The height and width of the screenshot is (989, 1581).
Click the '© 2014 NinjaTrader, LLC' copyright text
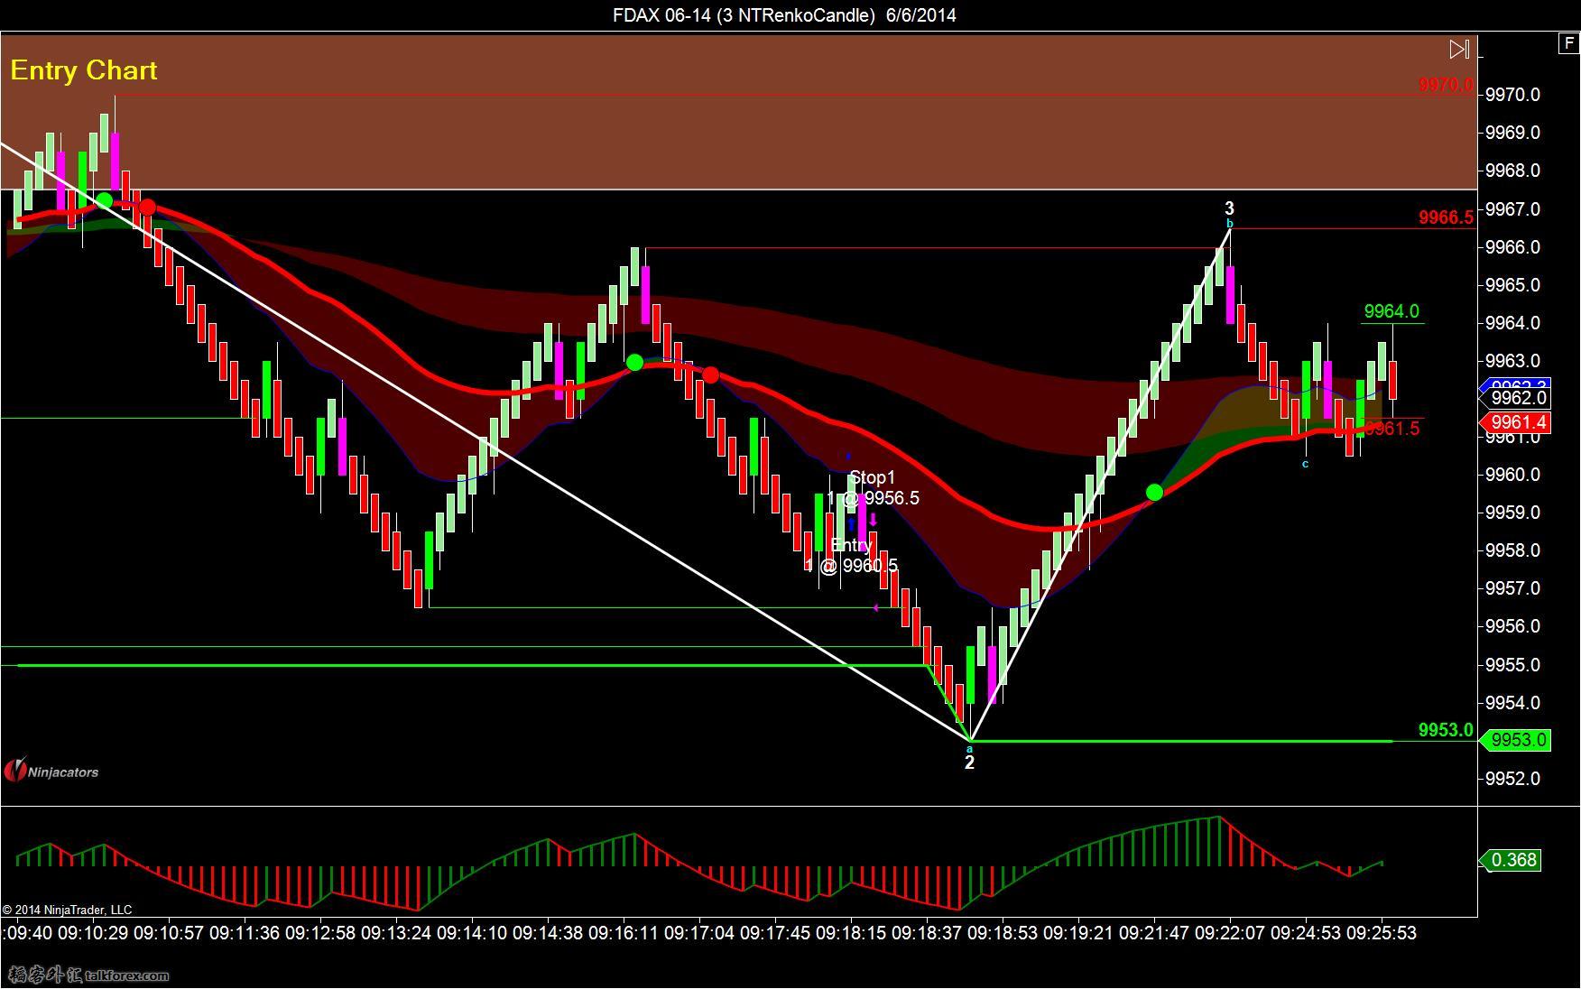[67, 910]
